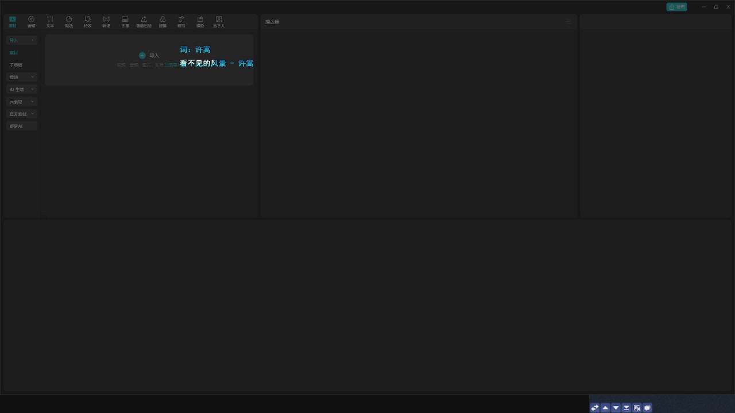Open the 滤镜 (Filters) tab
Image resolution: width=735 pixels, height=413 pixels.
[x=163, y=22]
